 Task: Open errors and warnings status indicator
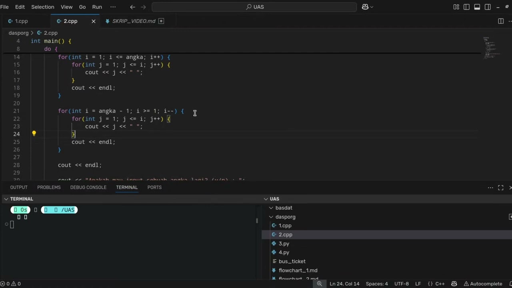[11, 284]
